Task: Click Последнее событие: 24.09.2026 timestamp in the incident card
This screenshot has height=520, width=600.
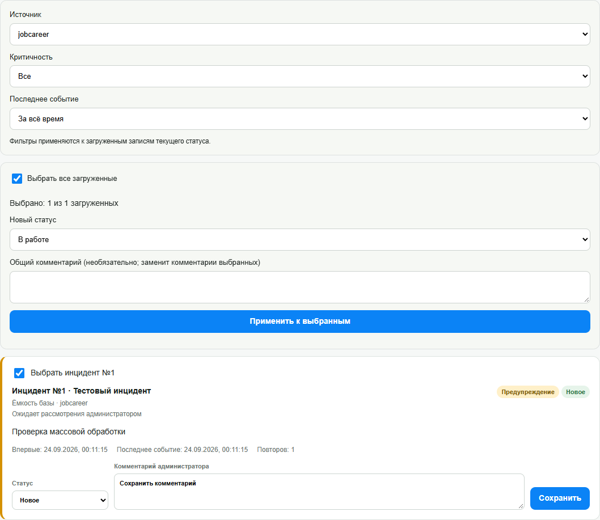Action: 182,450
